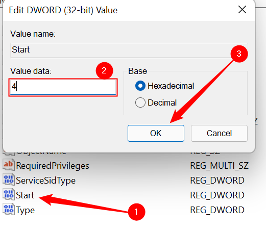The width and height of the screenshot is (266, 231).
Task: Click REG_DWORD type in Start row
Action: pyautogui.click(x=217, y=195)
